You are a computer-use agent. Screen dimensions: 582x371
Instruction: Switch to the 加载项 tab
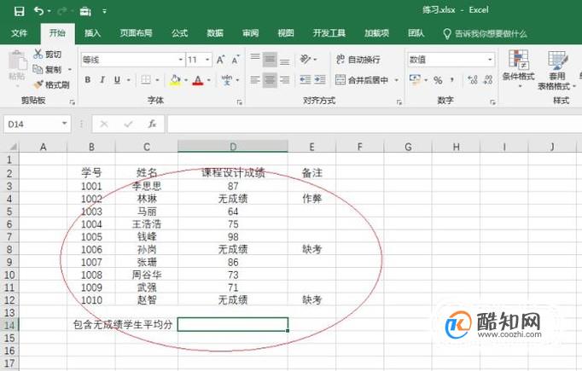click(376, 33)
